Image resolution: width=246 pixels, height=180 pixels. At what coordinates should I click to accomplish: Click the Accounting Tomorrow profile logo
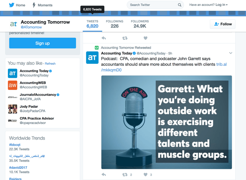(13, 24)
